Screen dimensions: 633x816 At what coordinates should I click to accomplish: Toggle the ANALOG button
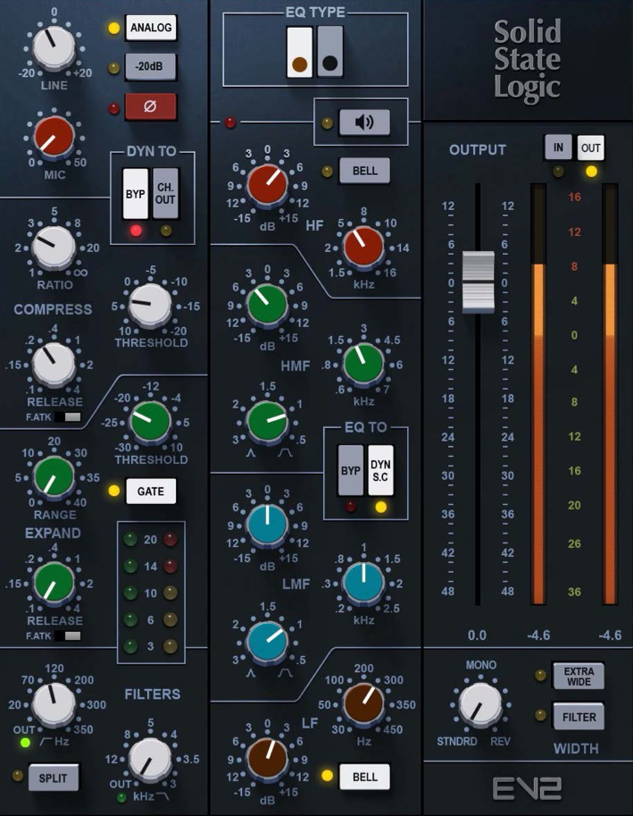click(151, 28)
